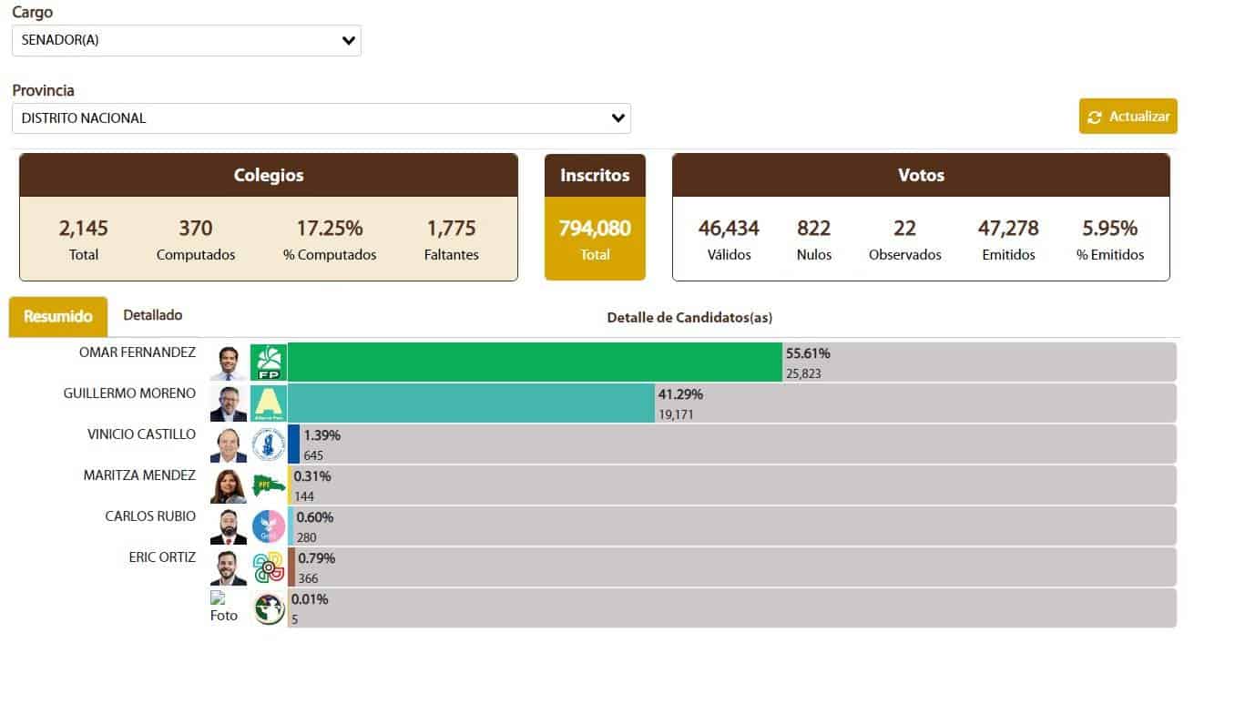Click Guillermo Moreno's candidate photo
Screen dimensions: 1245x715
[x=228, y=403]
